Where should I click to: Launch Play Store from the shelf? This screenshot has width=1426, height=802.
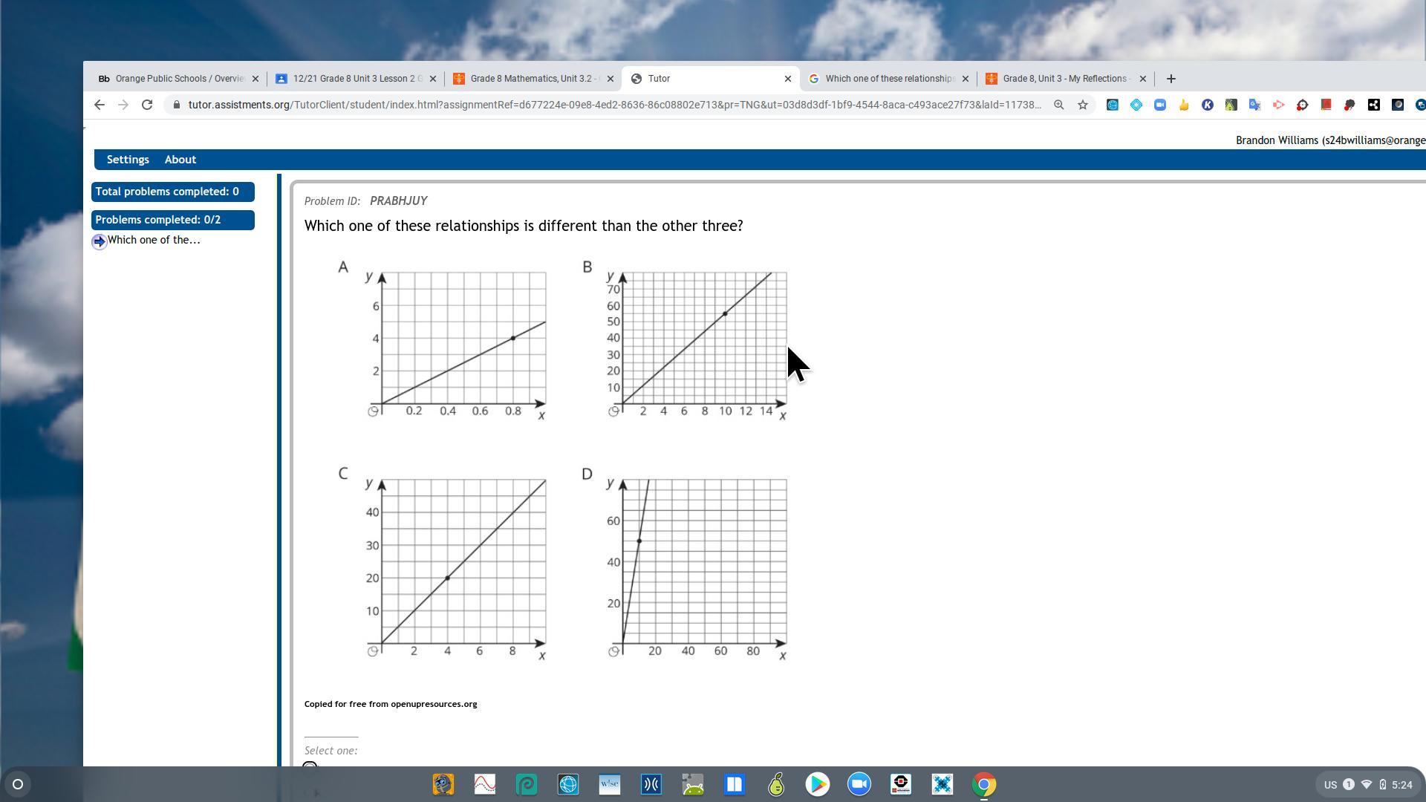coord(818,784)
